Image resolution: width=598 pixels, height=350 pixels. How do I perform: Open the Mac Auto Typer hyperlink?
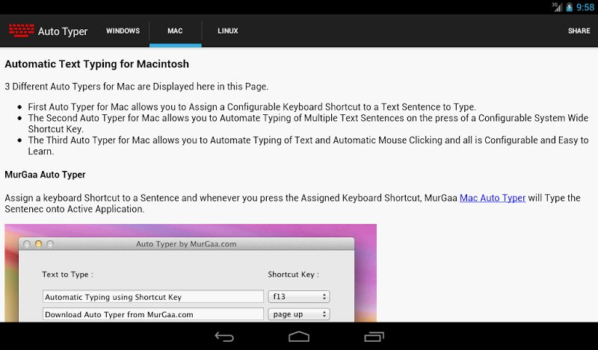493,198
